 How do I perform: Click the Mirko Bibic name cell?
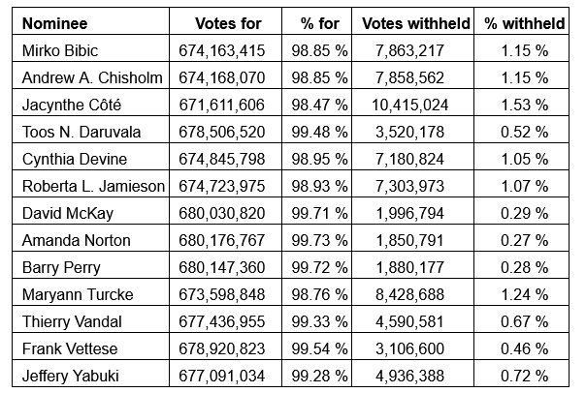61,49
